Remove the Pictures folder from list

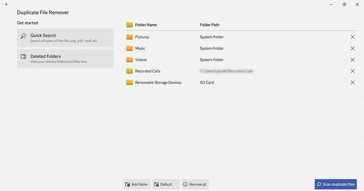[x=353, y=37]
